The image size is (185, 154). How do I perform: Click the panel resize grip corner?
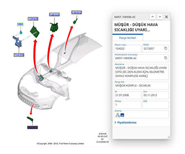[169, 136]
